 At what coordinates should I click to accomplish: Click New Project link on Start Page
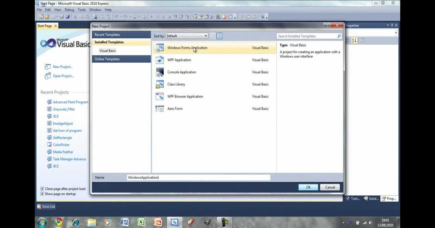62,67
